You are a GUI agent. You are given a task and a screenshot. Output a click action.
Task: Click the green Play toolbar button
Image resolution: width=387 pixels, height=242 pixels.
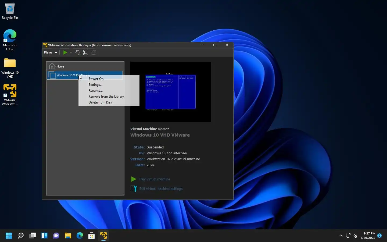click(x=65, y=52)
